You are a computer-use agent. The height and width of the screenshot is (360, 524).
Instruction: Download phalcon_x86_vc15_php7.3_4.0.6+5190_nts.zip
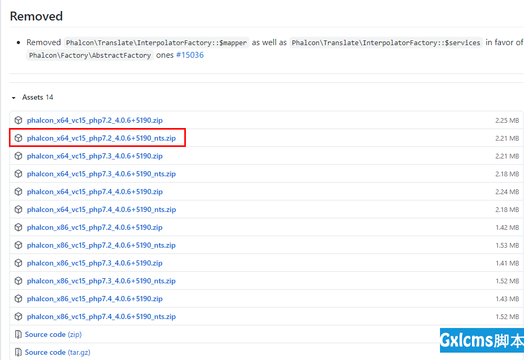click(101, 281)
